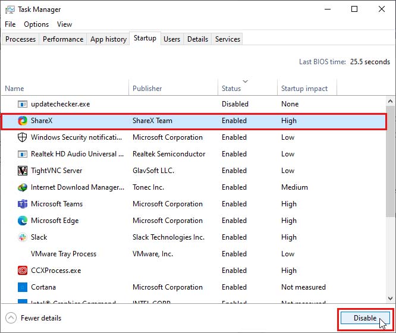The image size is (396, 333).
Task: Close the Task Manager window
Action: pyautogui.click(x=382, y=10)
